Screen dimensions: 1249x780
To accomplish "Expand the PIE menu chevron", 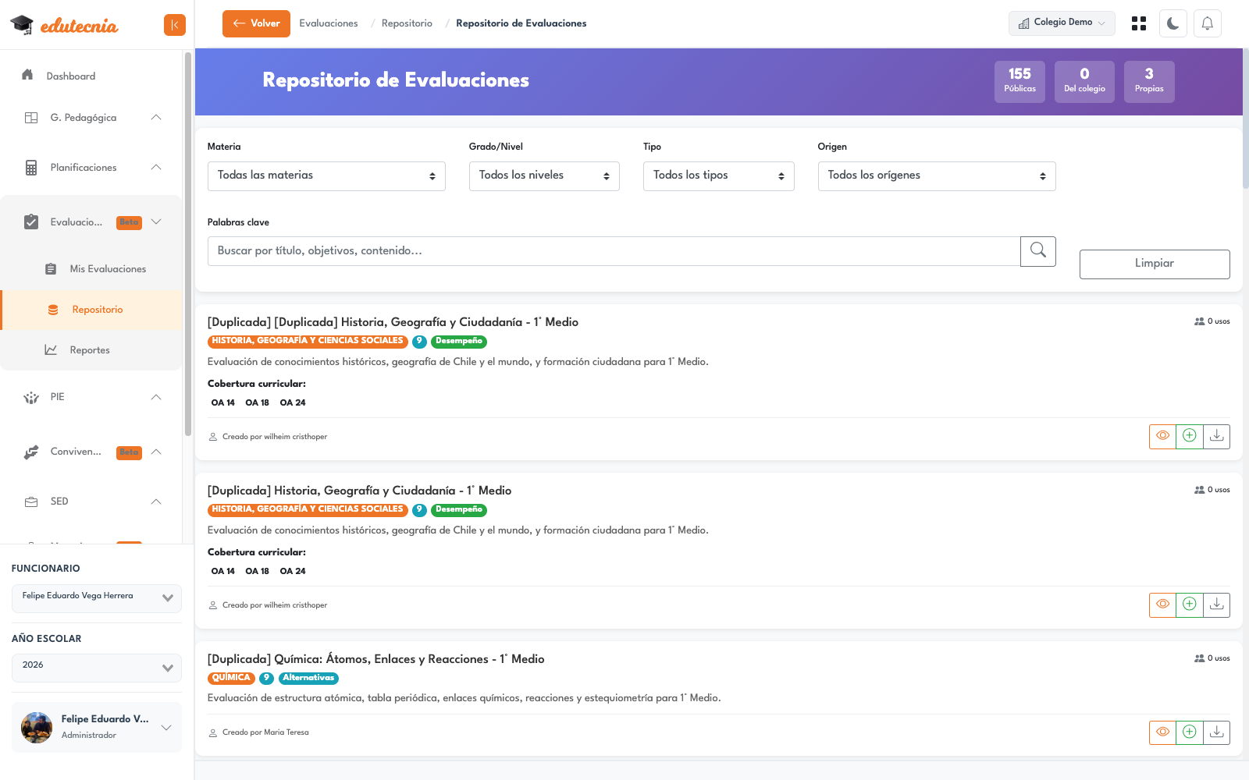I will 156,397.
